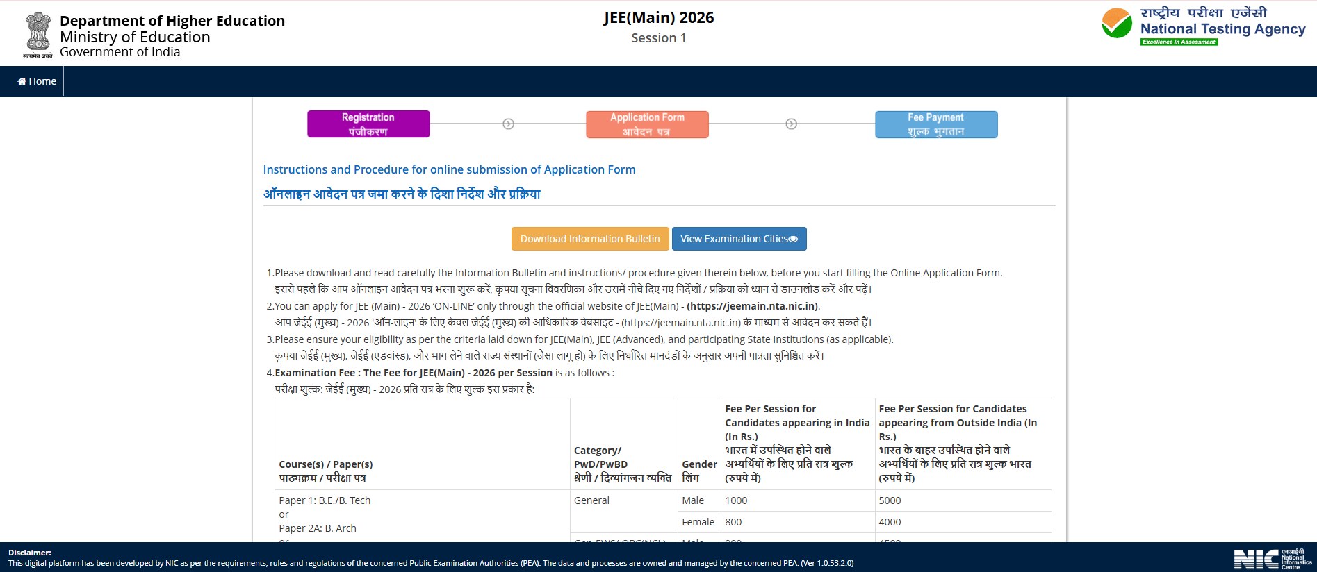1317x572 pixels.
Task: Click the View Examination Cities button
Action: click(x=739, y=239)
